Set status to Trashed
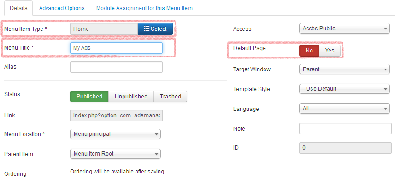Image resolution: width=395 pixels, height=179 pixels. point(170,97)
